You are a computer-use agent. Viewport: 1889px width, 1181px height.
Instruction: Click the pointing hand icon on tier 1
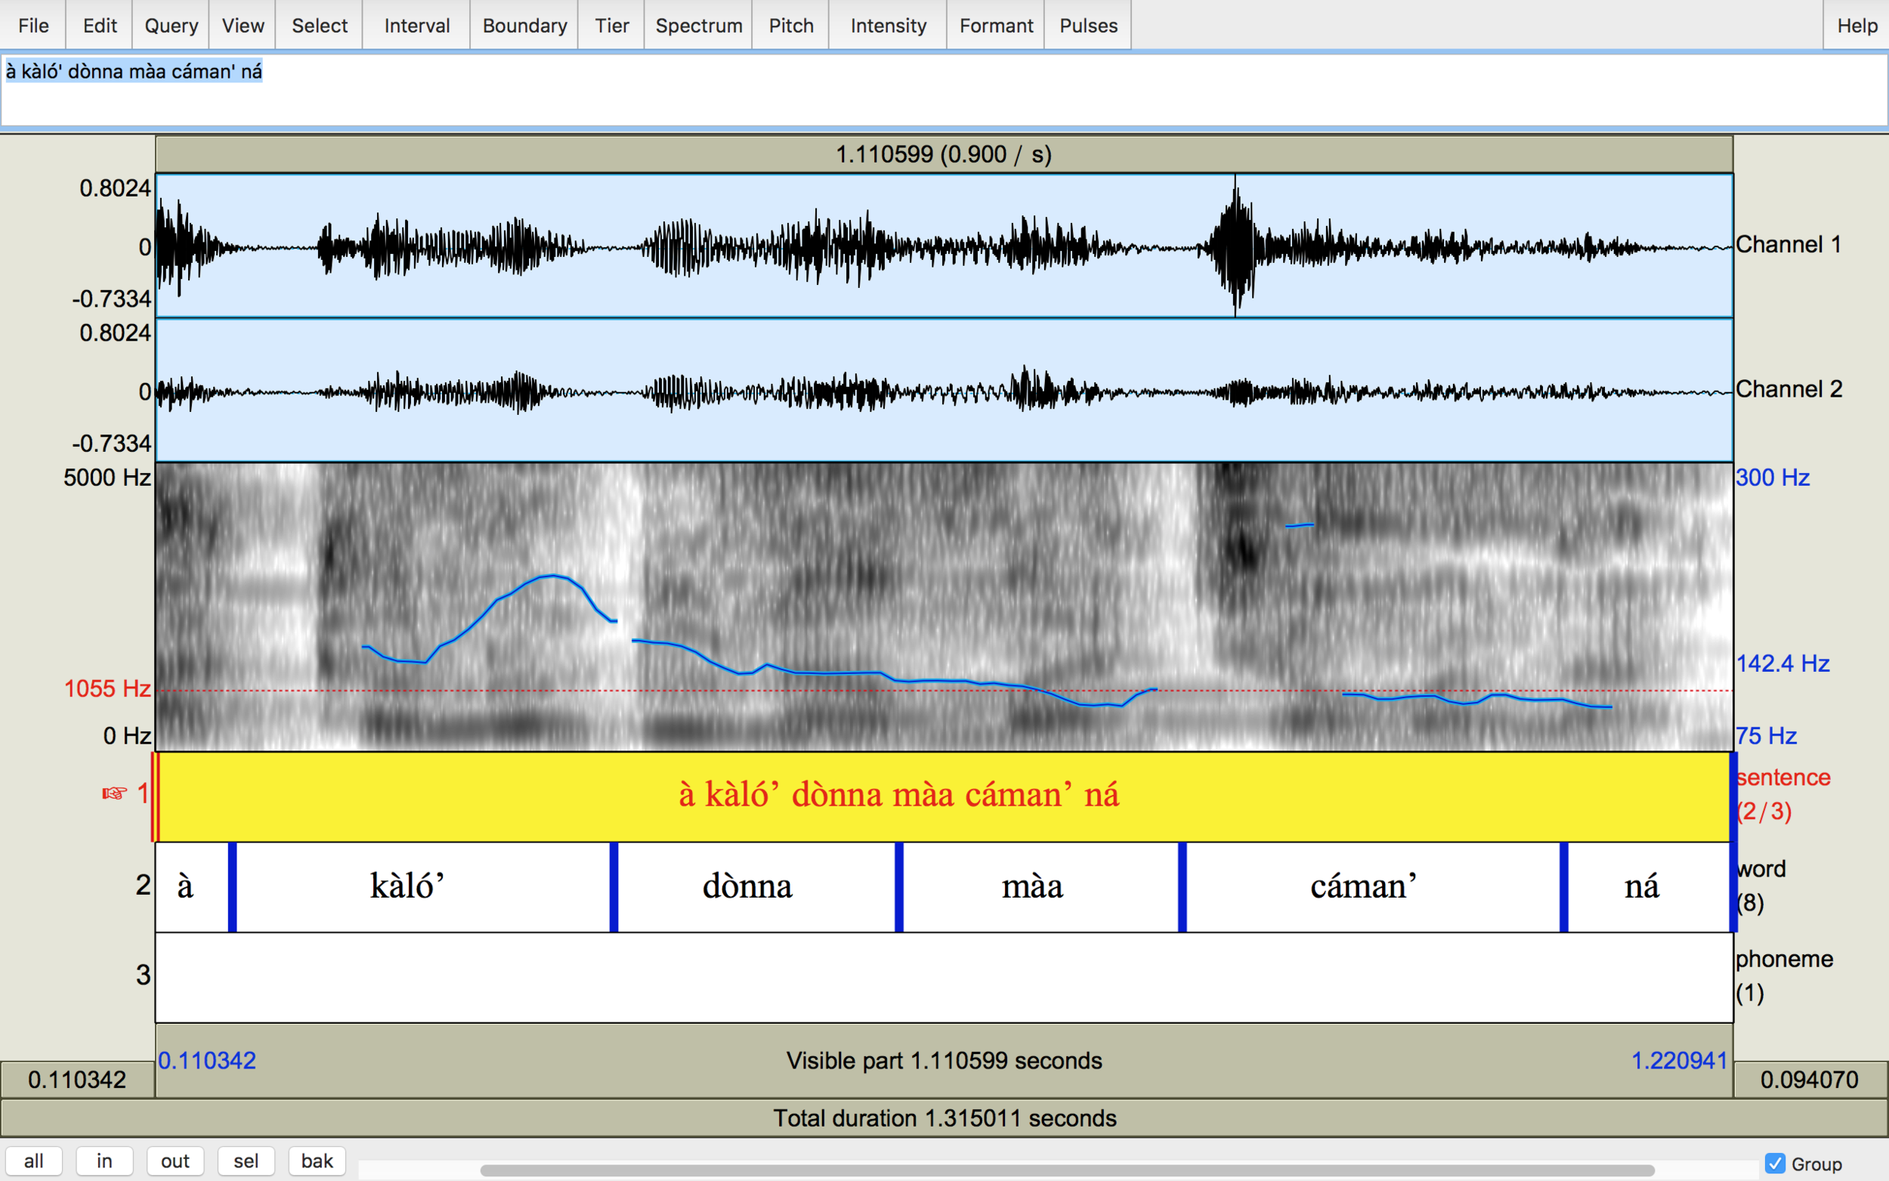tap(114, 793)
